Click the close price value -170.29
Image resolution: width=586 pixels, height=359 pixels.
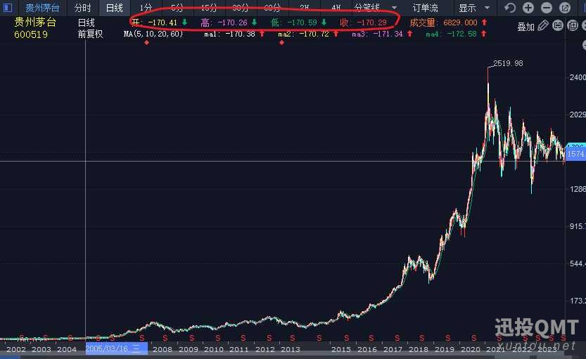click(x=371, y=22)
